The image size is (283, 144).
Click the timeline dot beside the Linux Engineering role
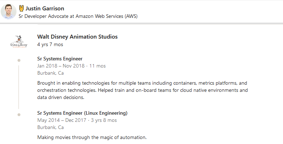[19, 114]
